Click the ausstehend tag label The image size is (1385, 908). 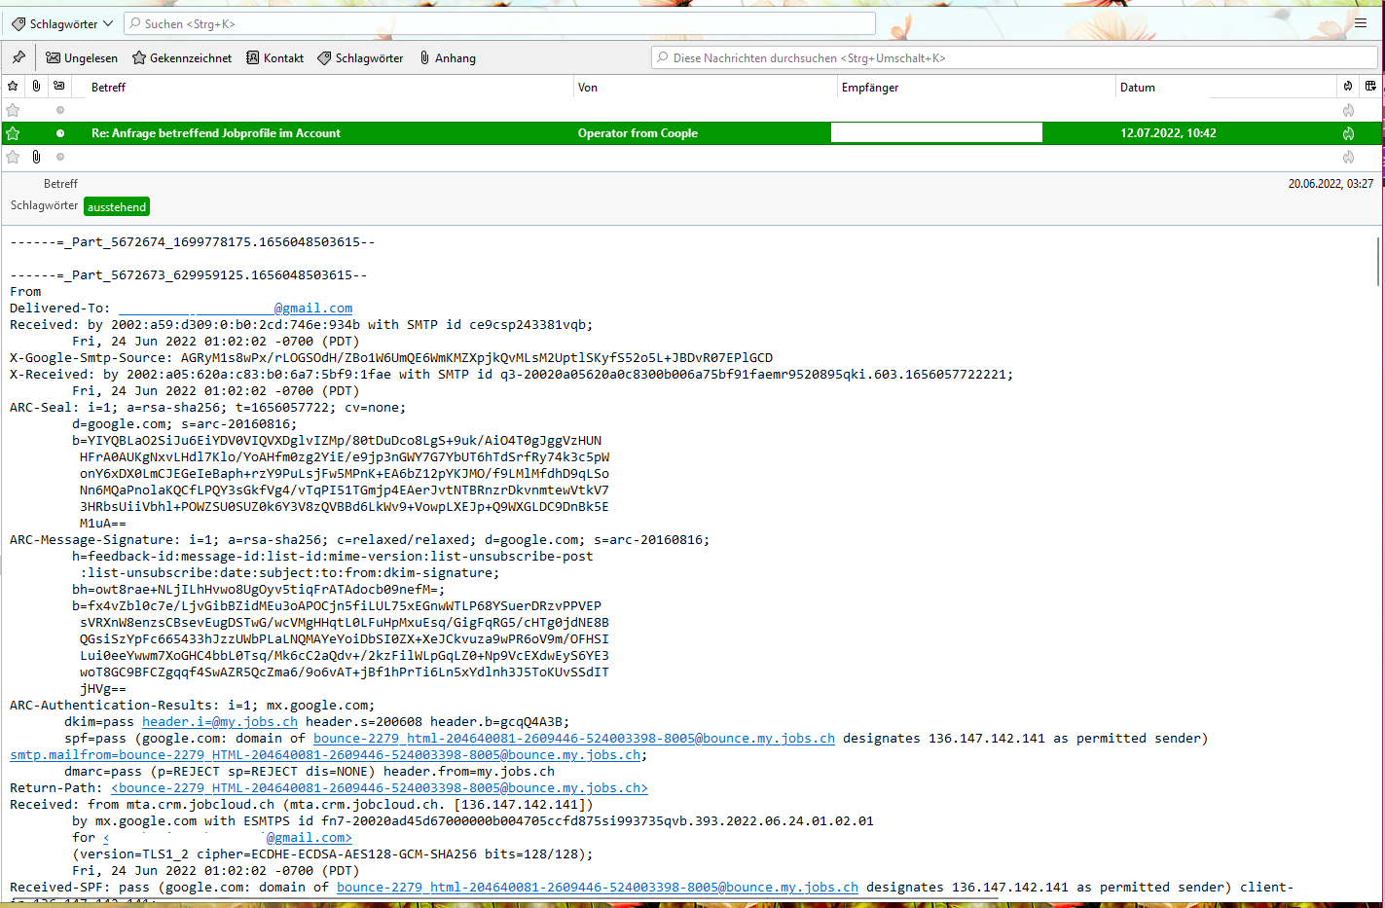point(117,207)
